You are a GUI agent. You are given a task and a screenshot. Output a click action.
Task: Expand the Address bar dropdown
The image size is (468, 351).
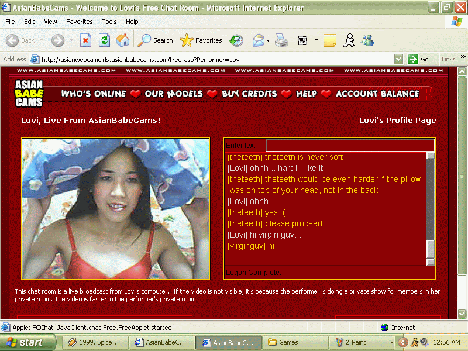click(398, 59)
